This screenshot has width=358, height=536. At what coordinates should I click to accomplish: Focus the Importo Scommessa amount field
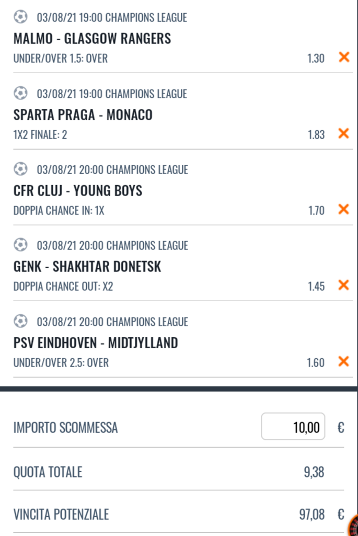click(293, 426)
